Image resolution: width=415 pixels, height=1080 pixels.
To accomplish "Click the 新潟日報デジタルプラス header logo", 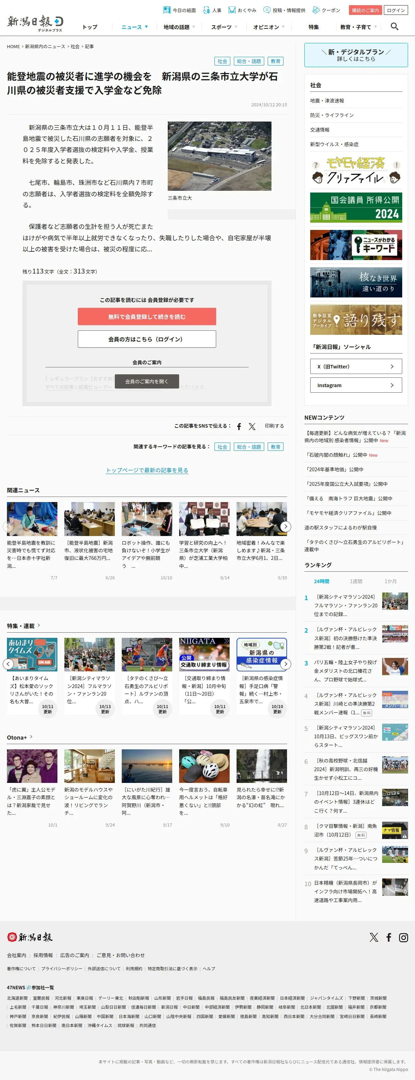I will tap(35, 24).
